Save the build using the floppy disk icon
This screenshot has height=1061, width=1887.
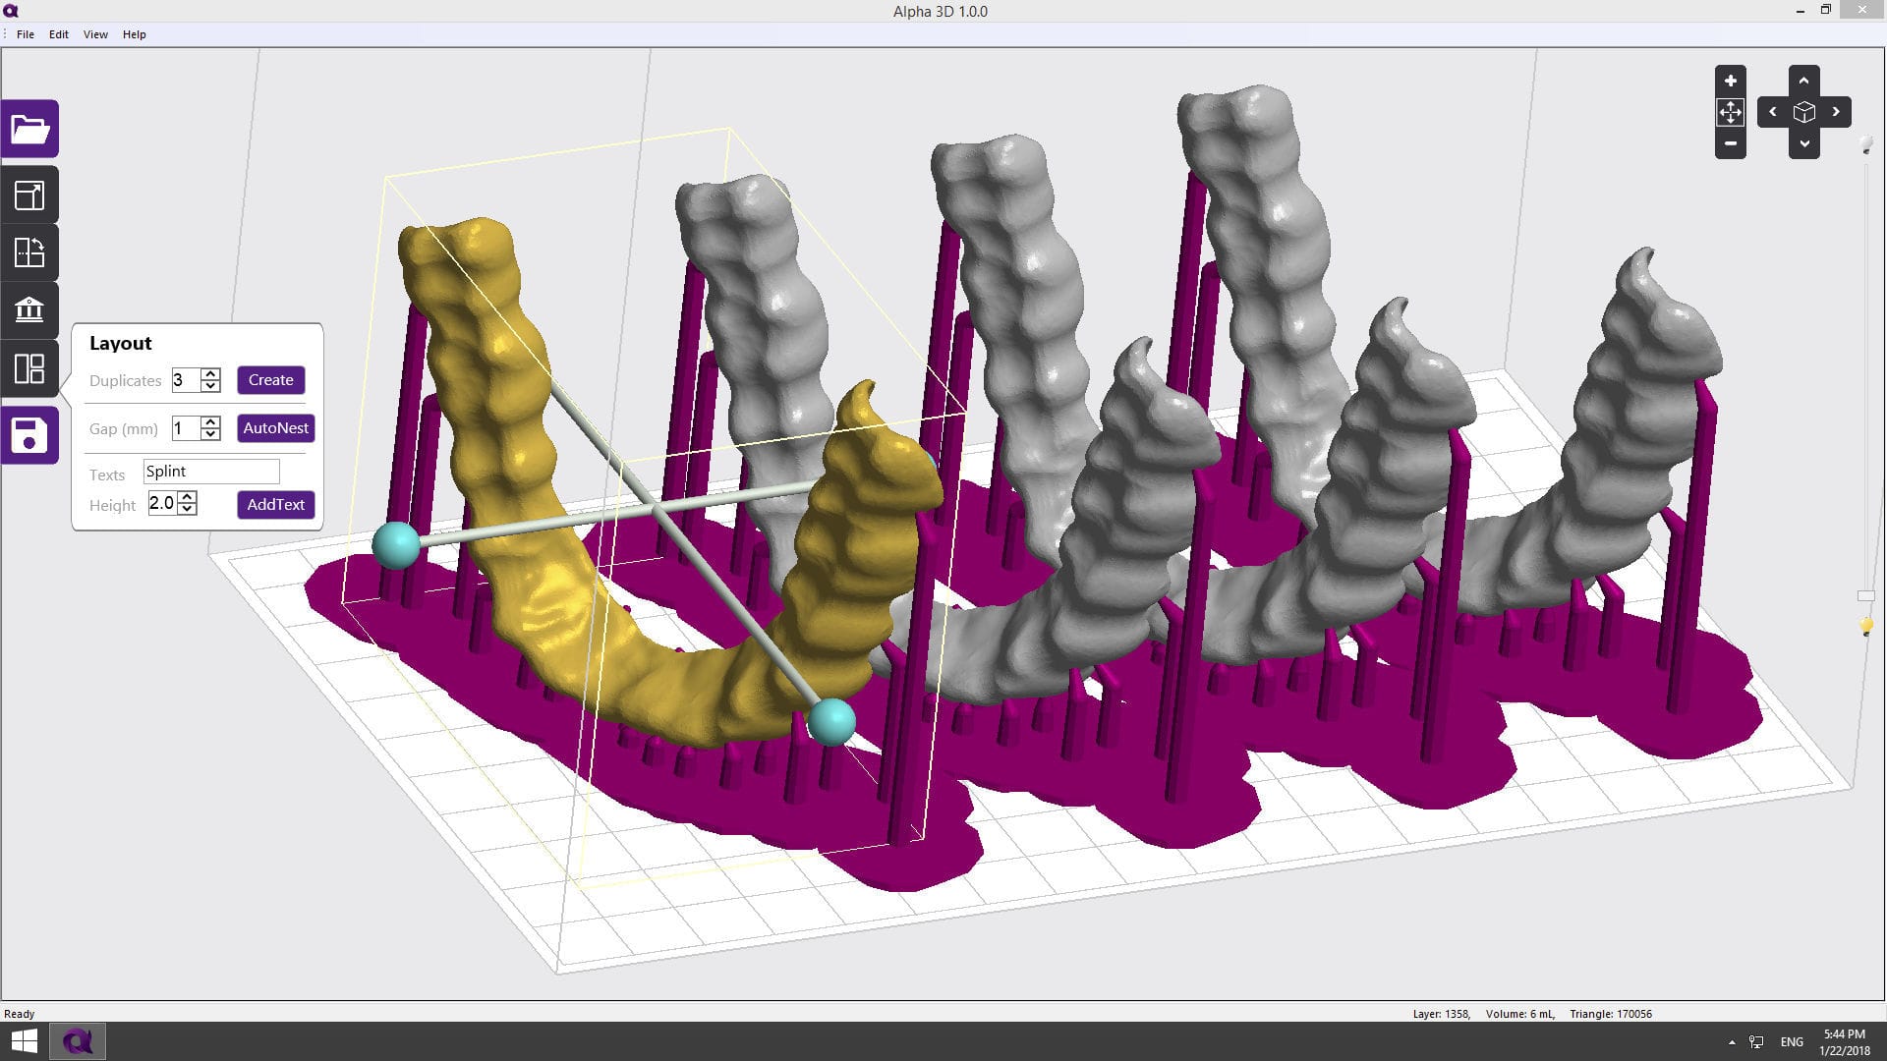(29, 434)
